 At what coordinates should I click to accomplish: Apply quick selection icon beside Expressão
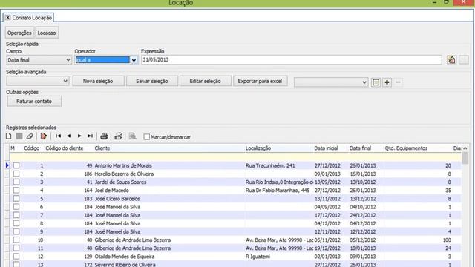click(x=451, y=59)
